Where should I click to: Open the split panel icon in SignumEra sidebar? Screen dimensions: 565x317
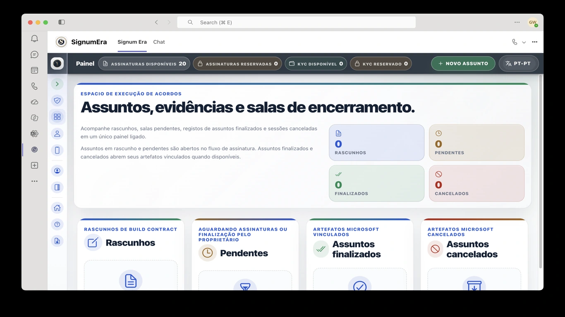pyautogui.click(x=57, y=187)
